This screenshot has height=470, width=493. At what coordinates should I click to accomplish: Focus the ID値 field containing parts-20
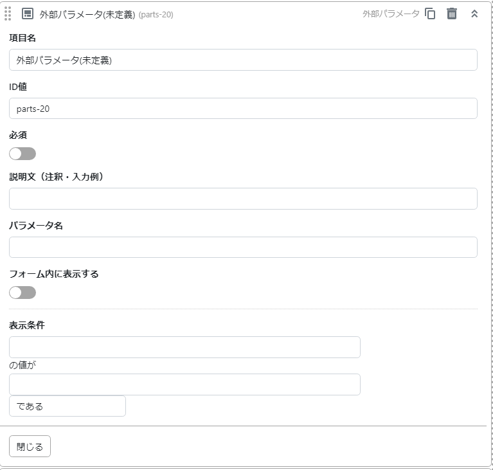click(x=243, y=109)
